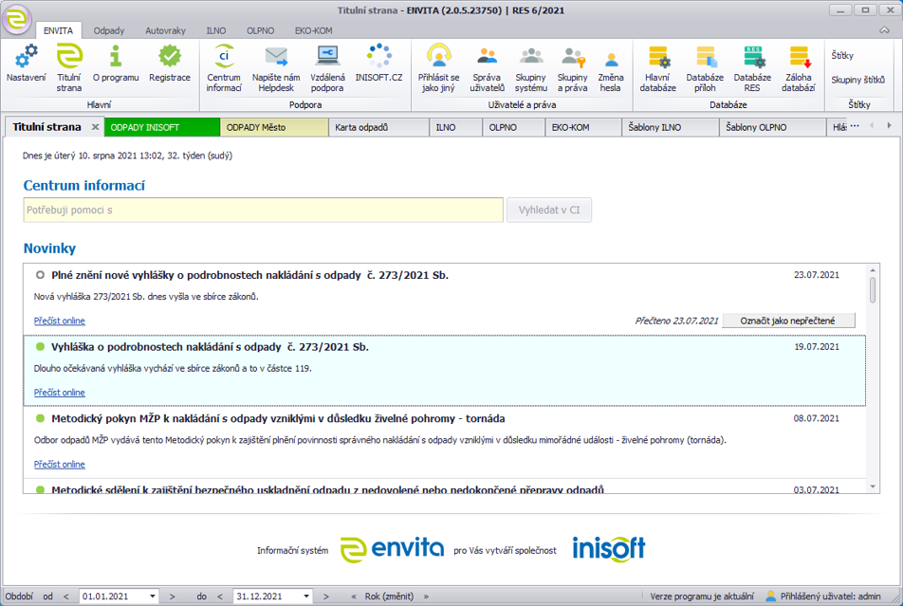903x606 pixels.
Task: Click Označit jako nepřečtené button
Action: pos(788,321)
